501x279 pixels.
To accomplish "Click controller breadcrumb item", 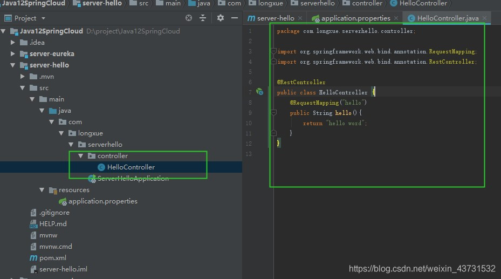I will 362,4.
